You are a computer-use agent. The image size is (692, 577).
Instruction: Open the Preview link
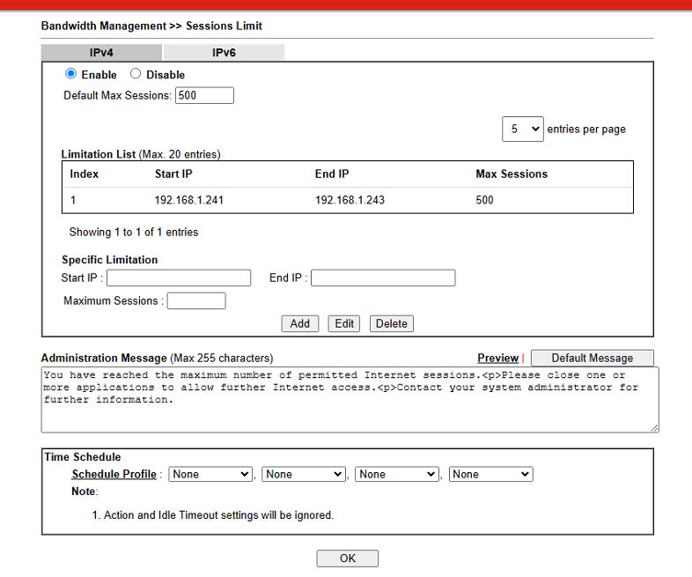[497, 358]
